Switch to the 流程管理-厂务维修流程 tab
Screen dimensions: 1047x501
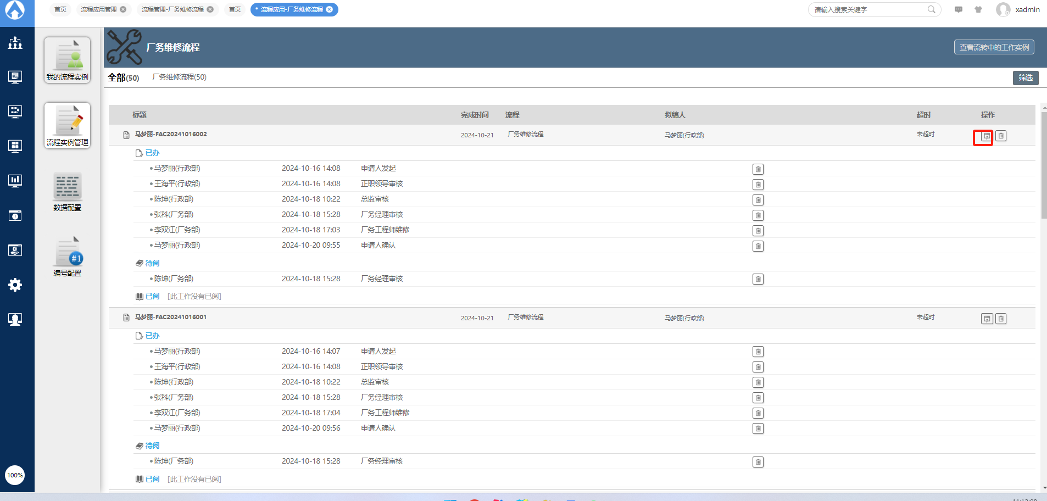click(172, 9)
